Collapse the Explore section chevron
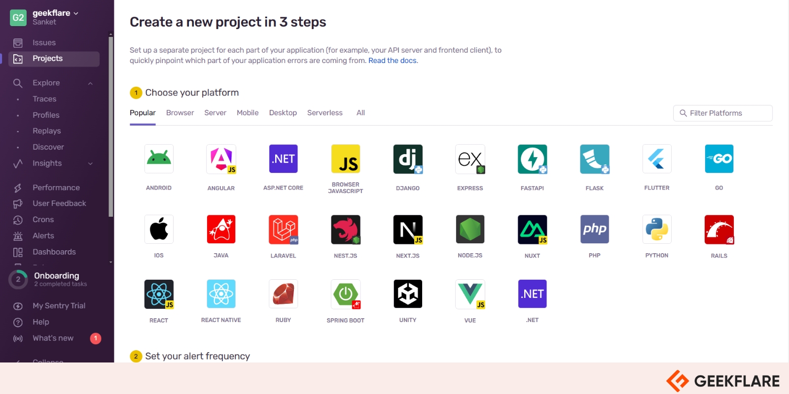Screen dimensions: 789x394 (90, 83)
